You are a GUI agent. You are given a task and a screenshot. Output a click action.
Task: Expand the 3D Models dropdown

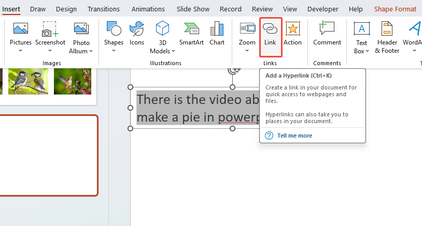coord(173,51)
